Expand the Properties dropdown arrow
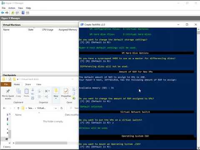 (66, 98)
